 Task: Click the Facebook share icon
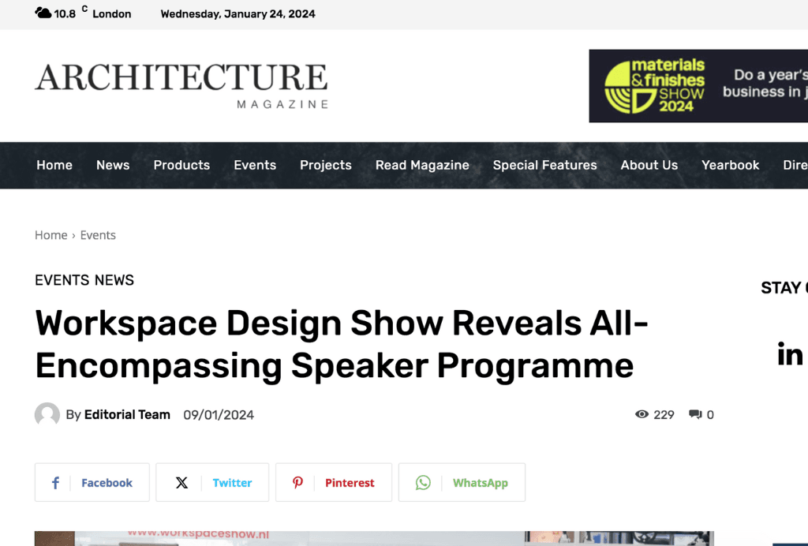tap(55, 483)
